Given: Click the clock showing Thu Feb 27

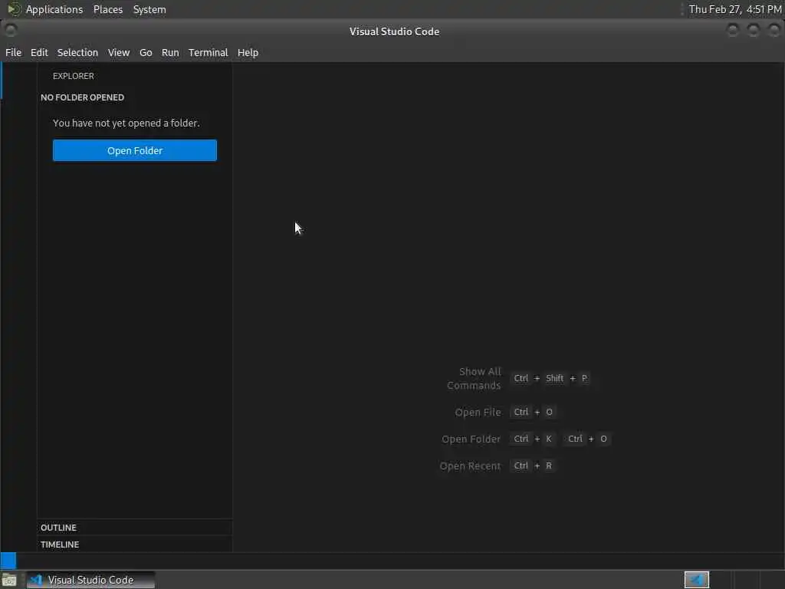Looking at the screenshot, I should pos(735,9).
